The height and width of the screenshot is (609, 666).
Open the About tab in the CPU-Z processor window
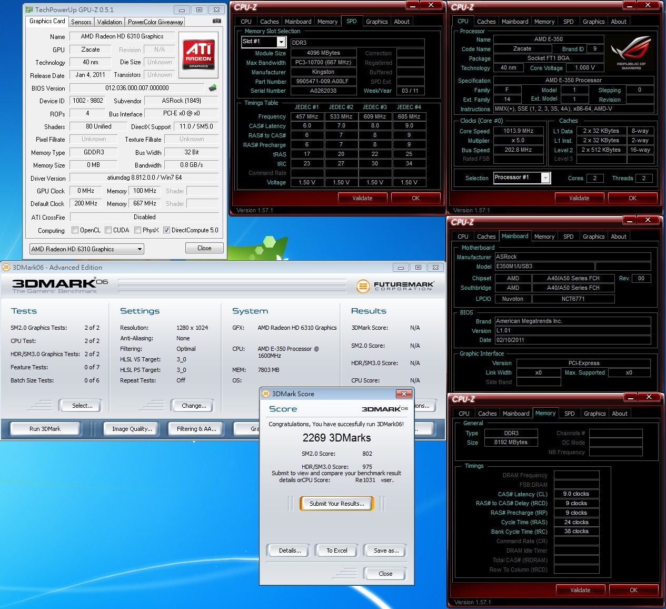tap(619, 22)
